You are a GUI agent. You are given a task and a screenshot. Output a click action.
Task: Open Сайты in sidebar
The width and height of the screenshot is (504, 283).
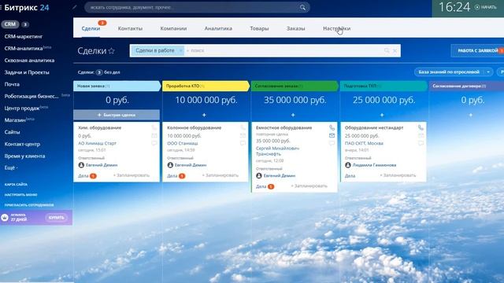click(x=13, y=132)
